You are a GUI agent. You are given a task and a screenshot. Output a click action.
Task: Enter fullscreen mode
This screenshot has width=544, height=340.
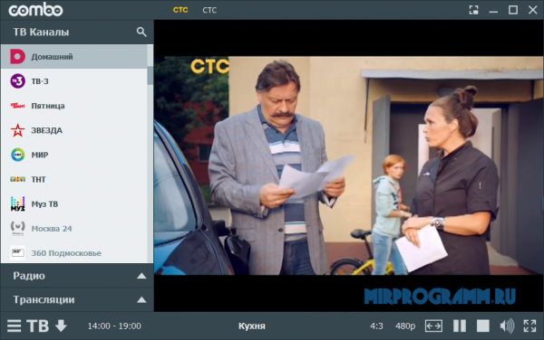click(x=529, y=326)
